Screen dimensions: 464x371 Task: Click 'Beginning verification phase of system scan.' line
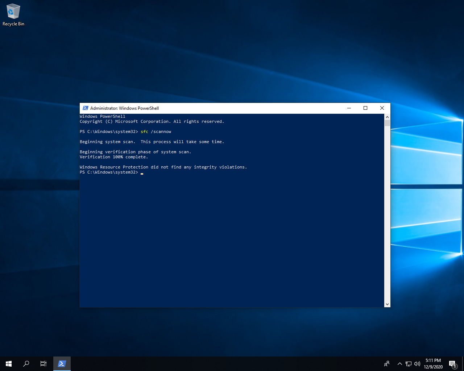click(135, 152)
